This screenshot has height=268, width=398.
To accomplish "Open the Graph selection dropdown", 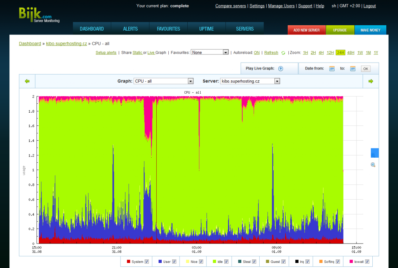I will coord(164,81).
